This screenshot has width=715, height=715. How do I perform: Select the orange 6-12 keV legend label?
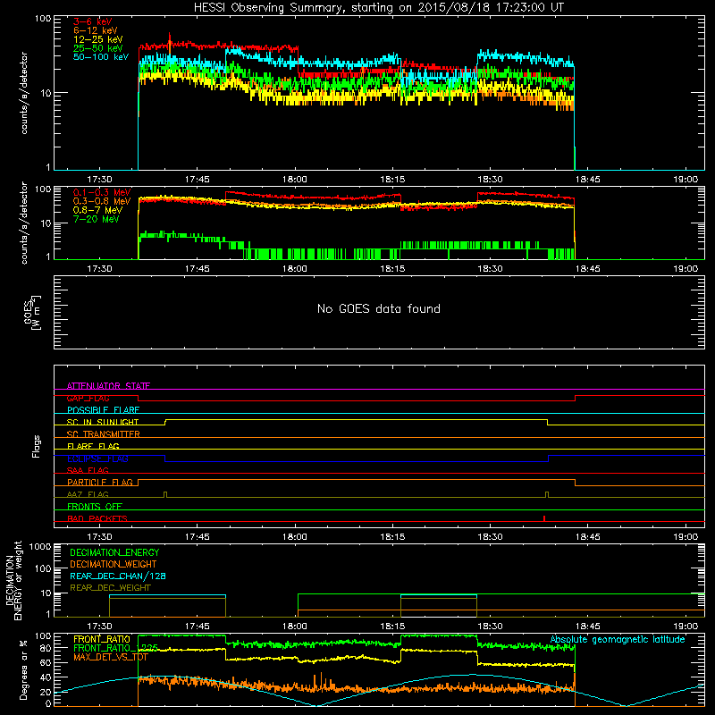point(96,30)
